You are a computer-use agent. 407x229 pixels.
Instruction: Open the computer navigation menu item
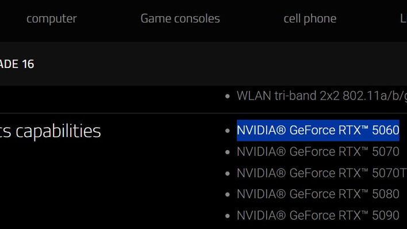pos(52,19)
